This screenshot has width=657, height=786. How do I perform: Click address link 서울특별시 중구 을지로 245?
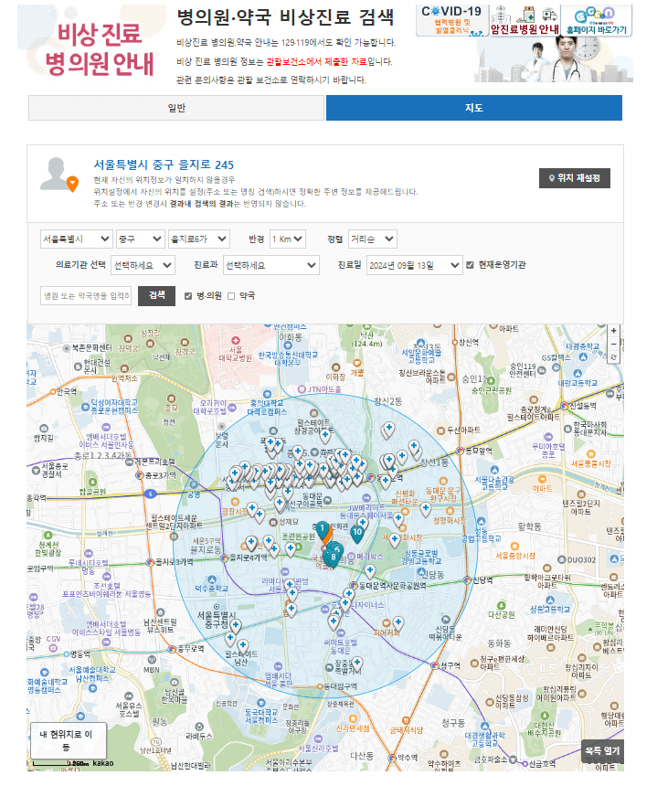coord(164,165)
